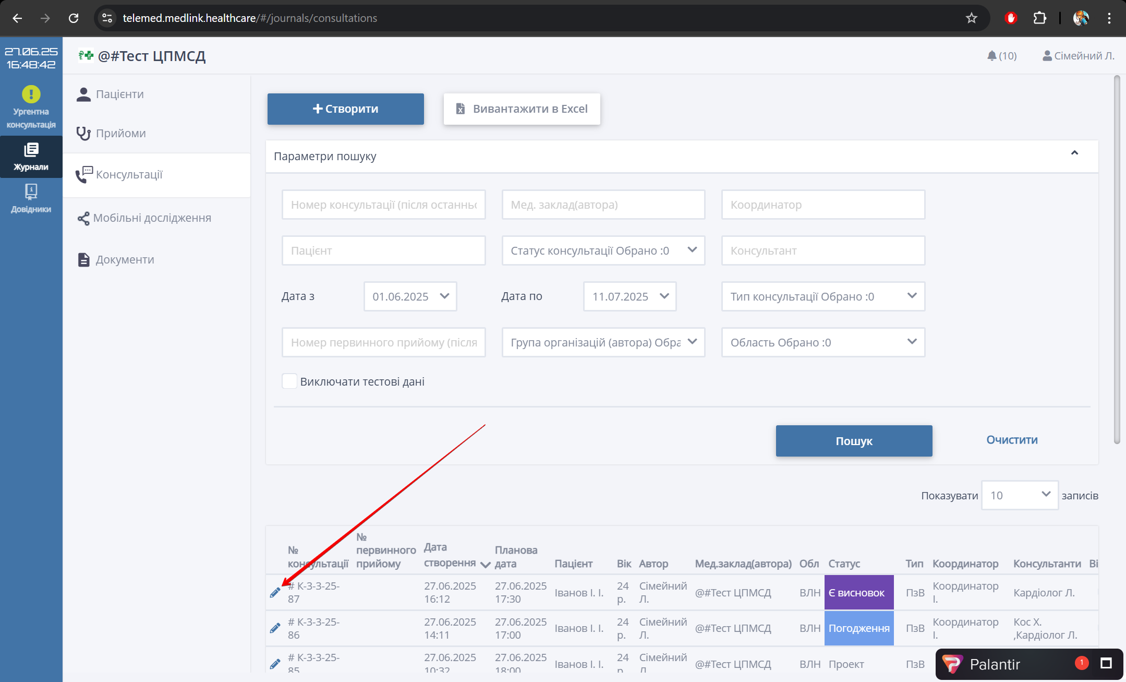Reload the page with the refresh icon
The height and width of the screenshot is (682, 1126).
(x=74, y=18)
